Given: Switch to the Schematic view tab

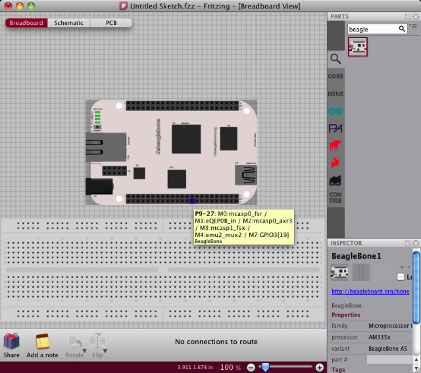Looking at the screenshot, I should 68,23.
